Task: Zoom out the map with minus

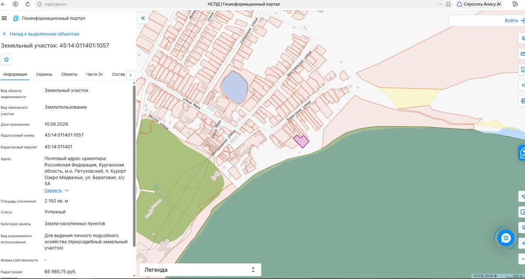Action: 522,259
